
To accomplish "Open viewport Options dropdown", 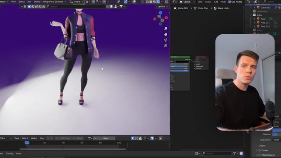I will click(x=162, y=7).
